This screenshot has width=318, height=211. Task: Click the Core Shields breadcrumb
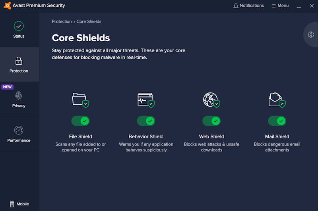89,21
